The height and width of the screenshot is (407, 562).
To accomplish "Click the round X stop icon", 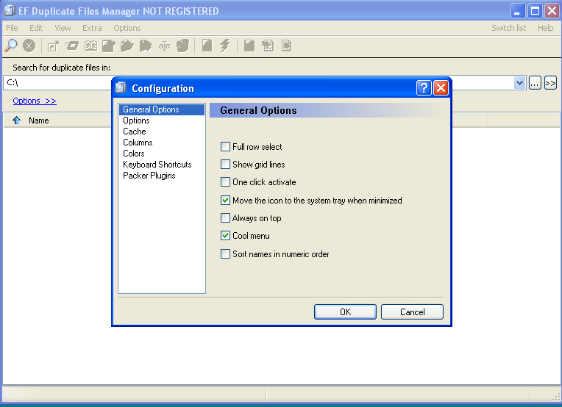I will 29,46.
